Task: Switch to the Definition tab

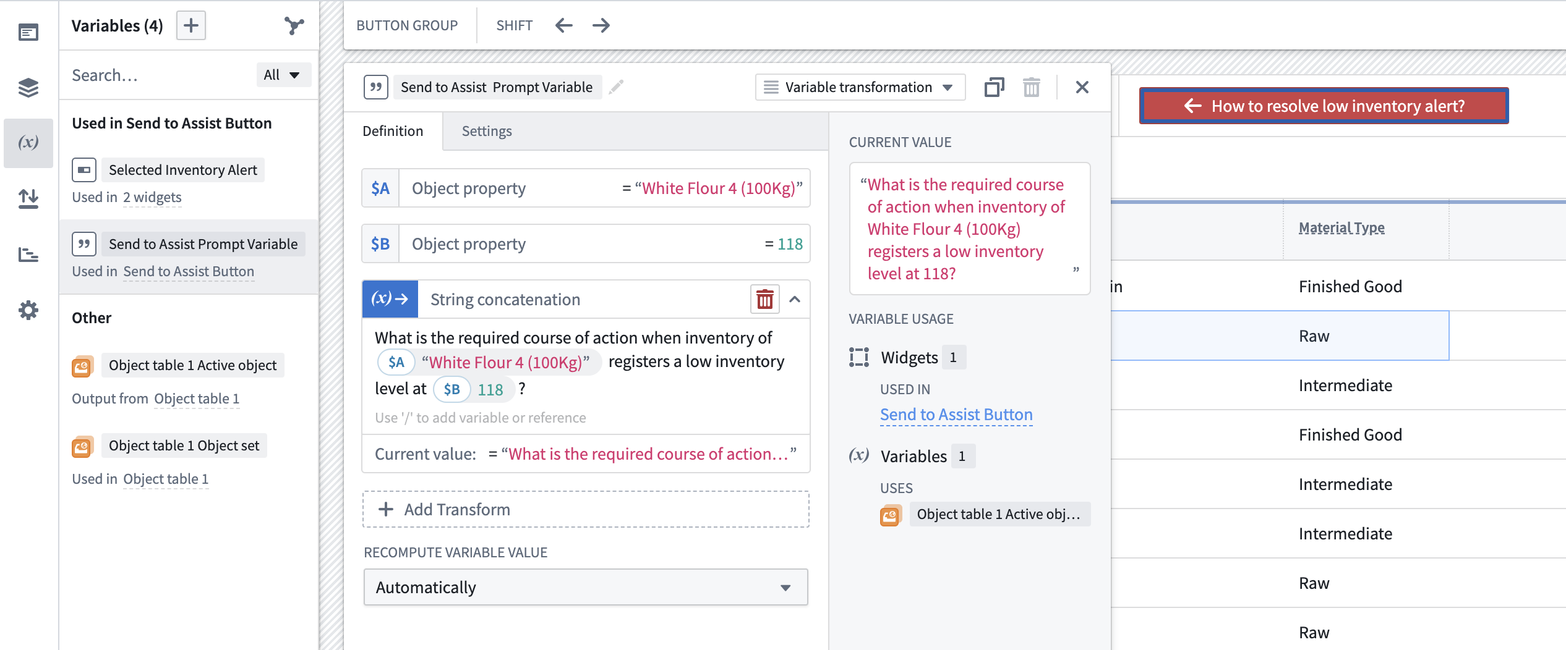Action: pyautogui.click(x=393, y=131)
